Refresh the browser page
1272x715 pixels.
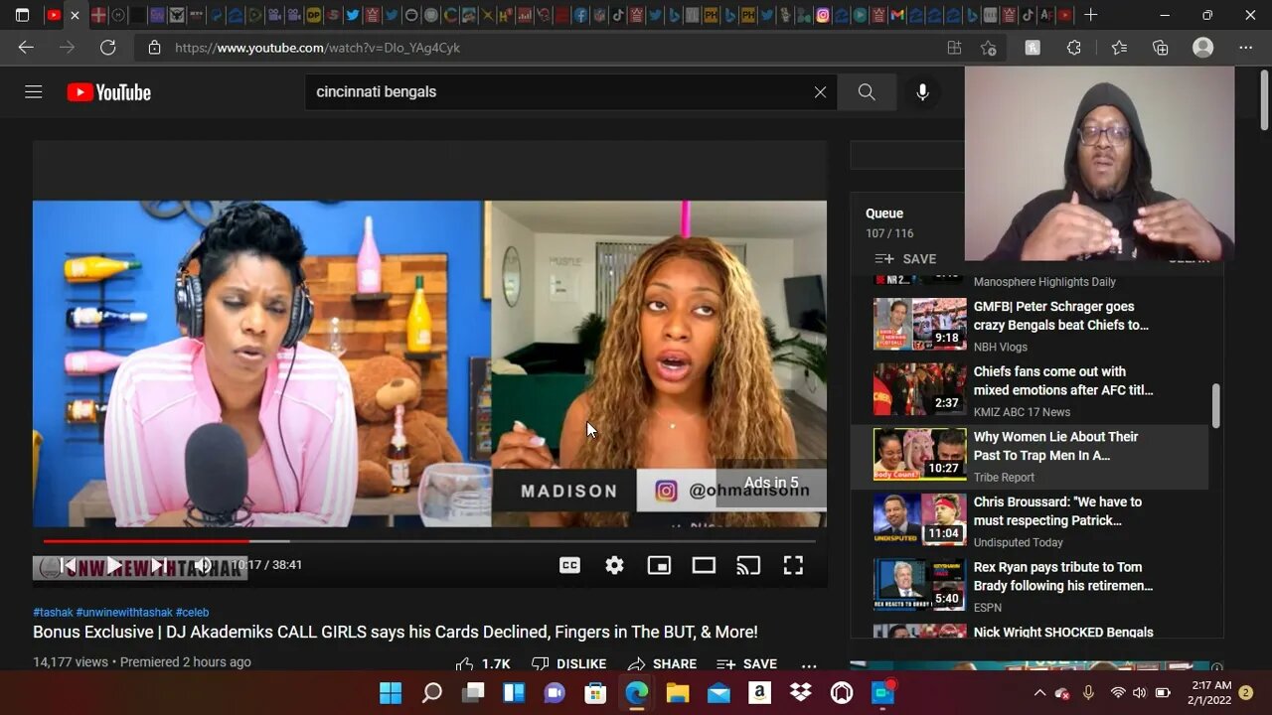(107, 48)
